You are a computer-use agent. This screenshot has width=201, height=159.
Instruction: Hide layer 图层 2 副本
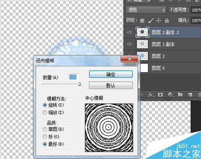click(x=129, y=44)
